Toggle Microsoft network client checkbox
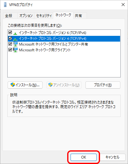The width and height of the screenshot is (128, 164). (10, 50)
